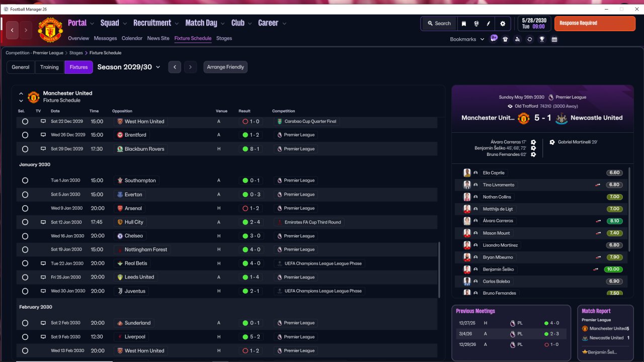Open the Overview sub-tab

point(78,38)
